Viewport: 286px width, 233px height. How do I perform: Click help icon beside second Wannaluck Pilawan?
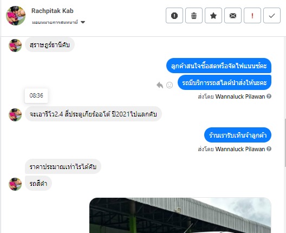(x=269, y=148)
